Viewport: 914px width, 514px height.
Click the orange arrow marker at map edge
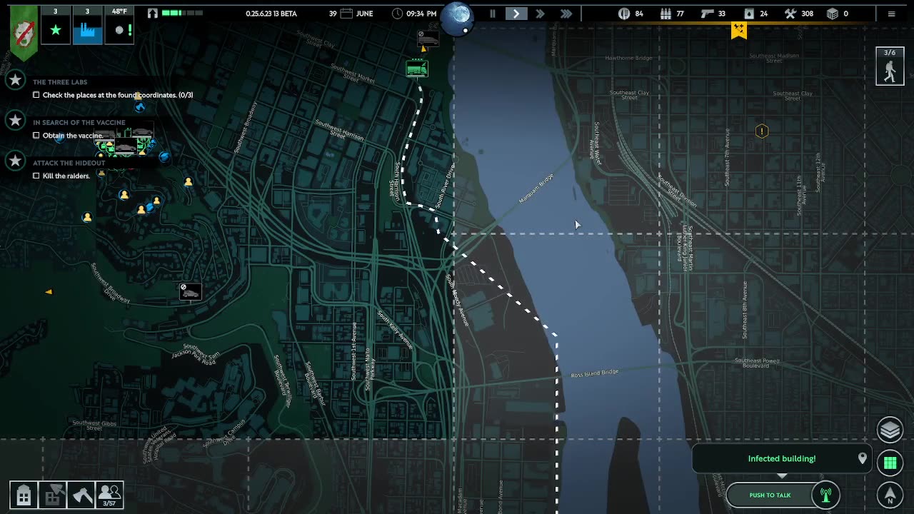tap(49, 291)
